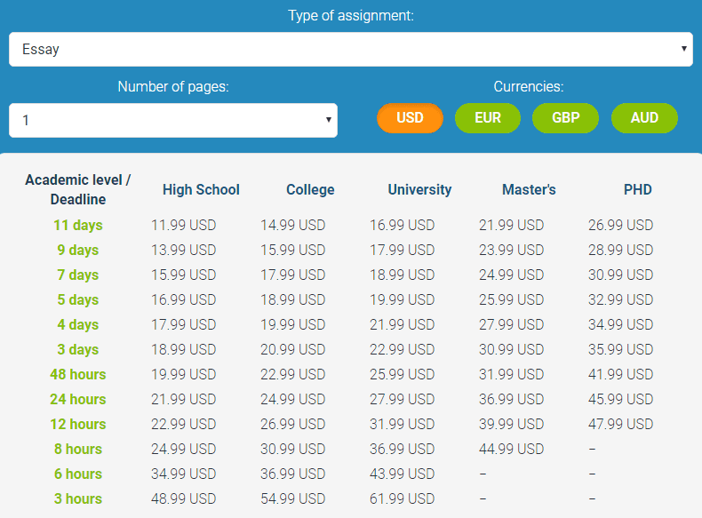Choose 61.99 USD University price
This screenshot has height=518, width=702.
click(402, 498)
